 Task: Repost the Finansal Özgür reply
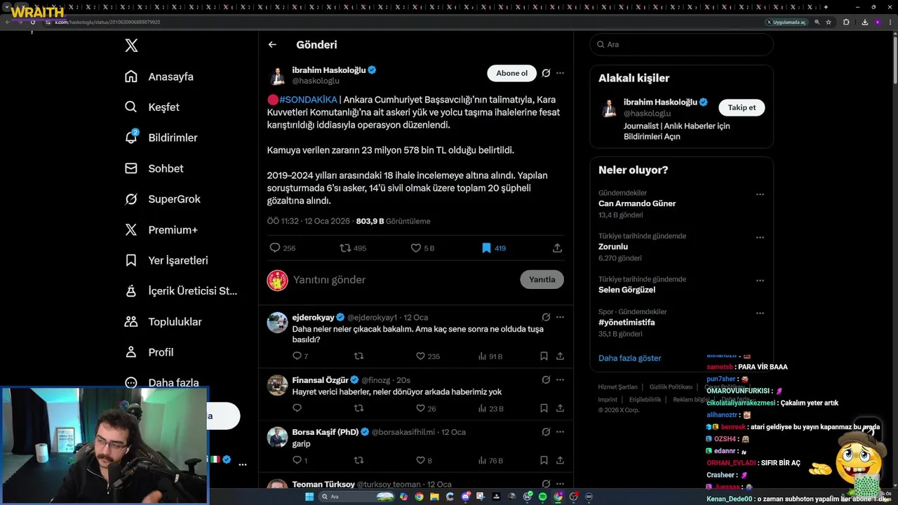tap(358, 408)
